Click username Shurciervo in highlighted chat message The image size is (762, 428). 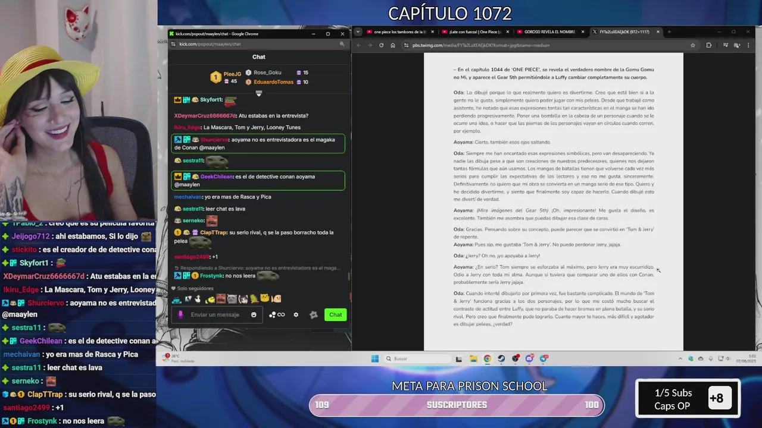pyautogui.click(x=214, y=140)
